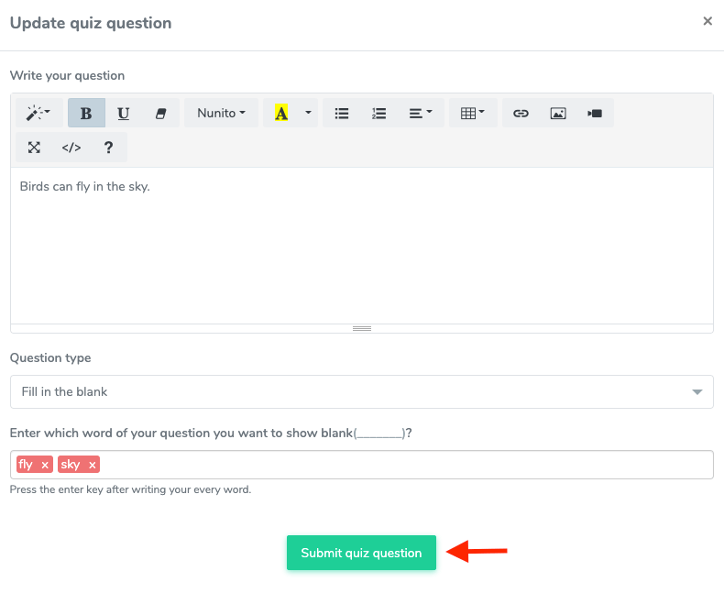Image resolution: width=724 pixels, height=615 pixels.
Task: Insert an ordered numbered list
Action: [378, 114]
